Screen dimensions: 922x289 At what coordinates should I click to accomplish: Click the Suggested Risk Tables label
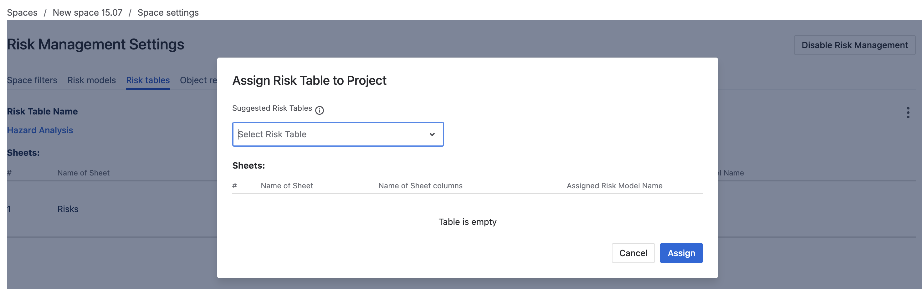[x=272, y=108]
